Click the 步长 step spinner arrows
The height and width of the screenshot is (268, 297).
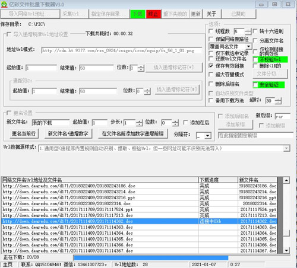139,123
